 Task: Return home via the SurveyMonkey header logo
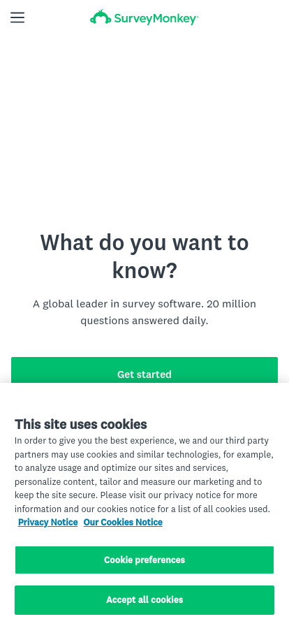(x=144, y=17)
